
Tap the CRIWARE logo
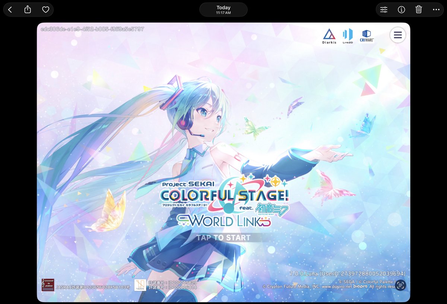point(367,36)
